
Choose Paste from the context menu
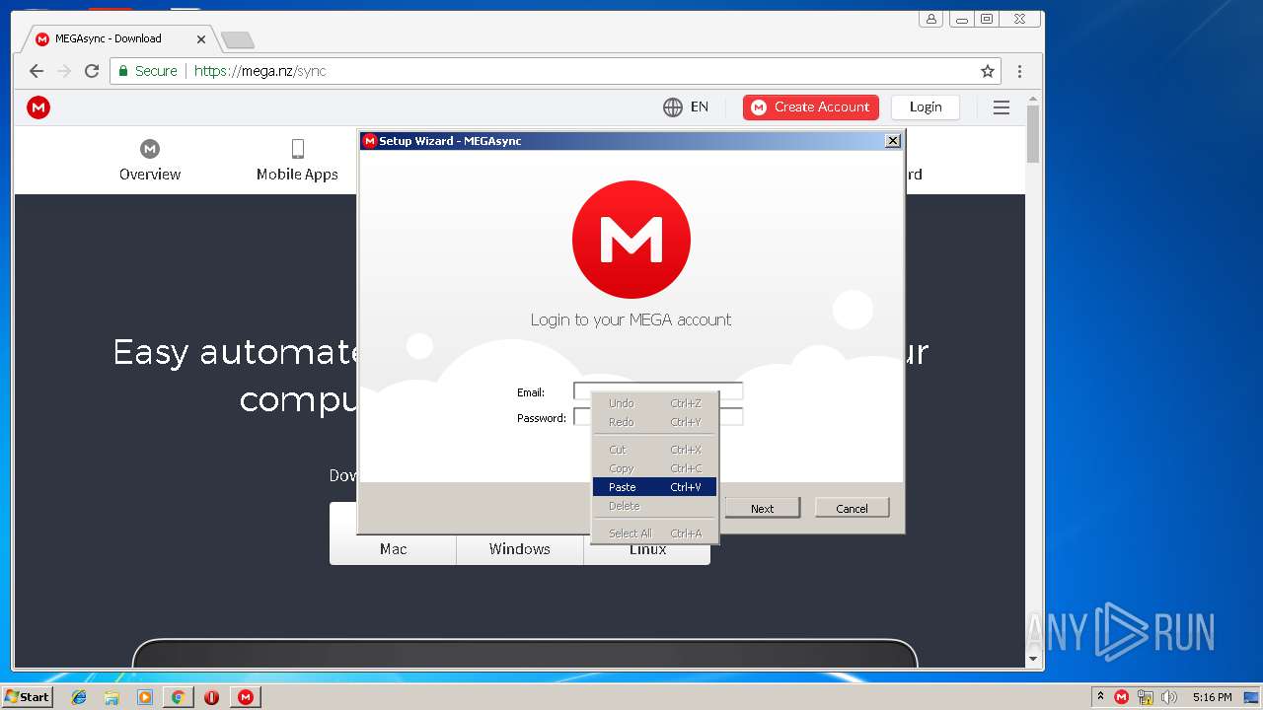point(654,487)
